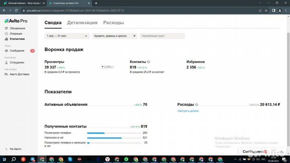Close the Статистика на Авито Pro tab
The image size is (290, 163).
[x=89, y=3]
